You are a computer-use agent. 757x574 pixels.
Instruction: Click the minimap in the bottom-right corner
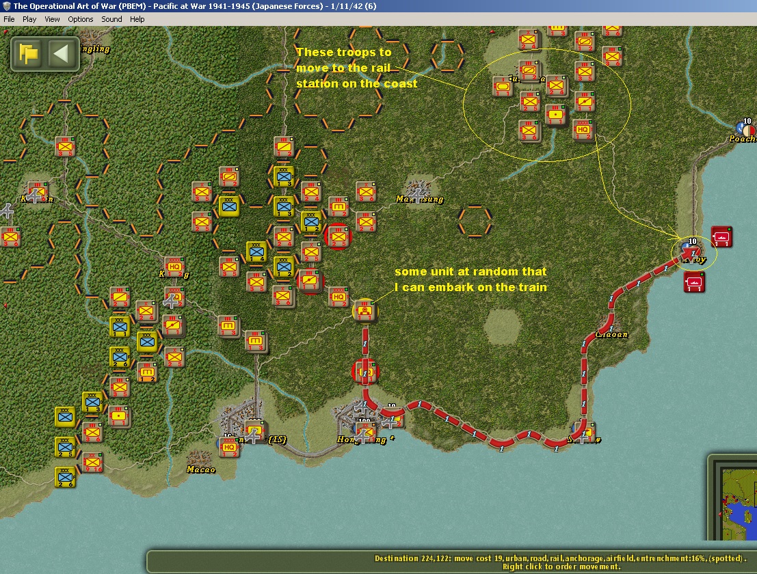[x=739, y=504]
